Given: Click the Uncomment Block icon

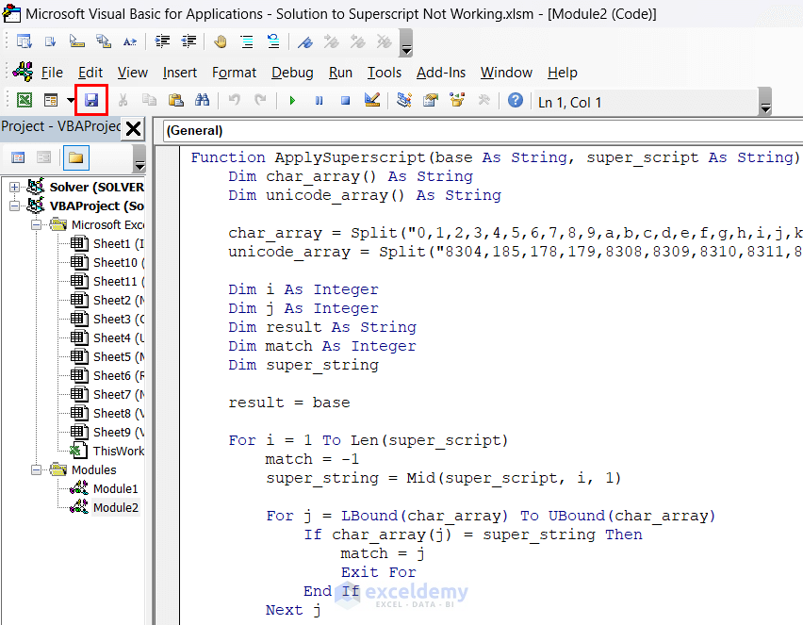Looking at the screenshot, I should point(273,41).
